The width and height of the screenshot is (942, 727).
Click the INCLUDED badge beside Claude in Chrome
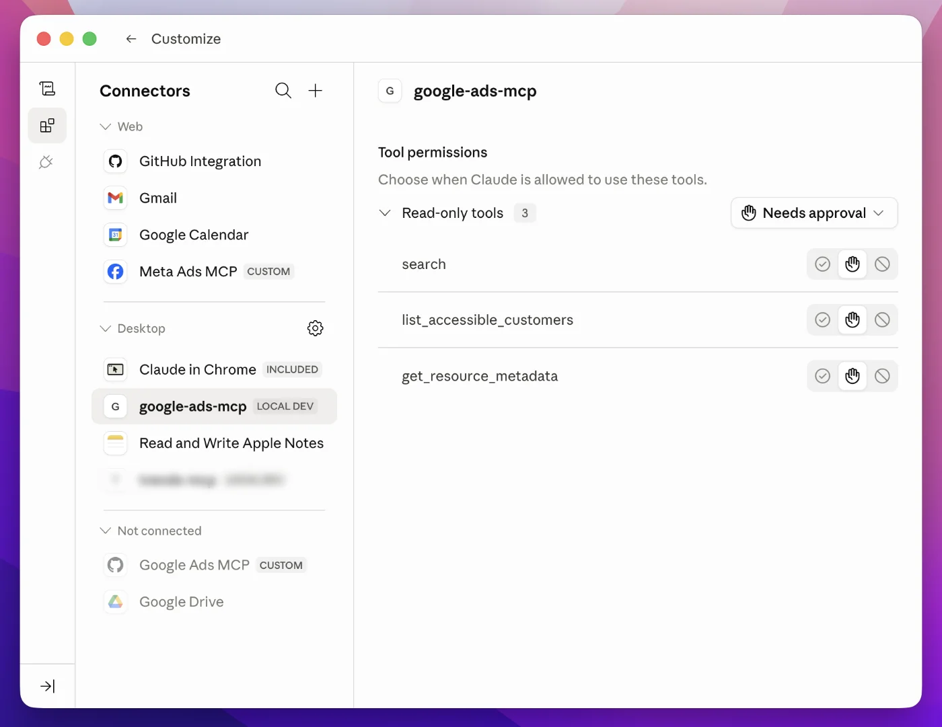coord(292,369)
